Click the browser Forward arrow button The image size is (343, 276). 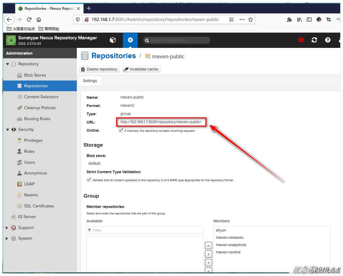point(19,20)
